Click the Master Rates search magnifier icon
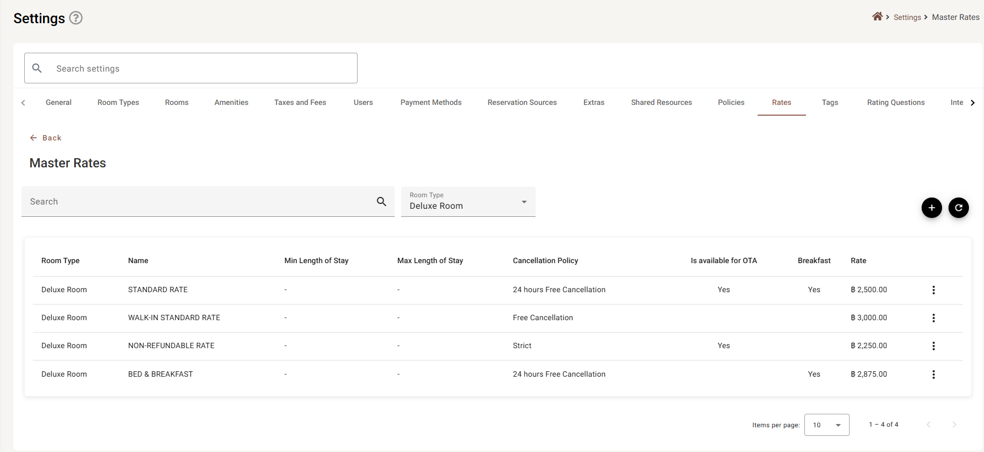The height and width of the screenshot is (452, 984). click(381, 201)
